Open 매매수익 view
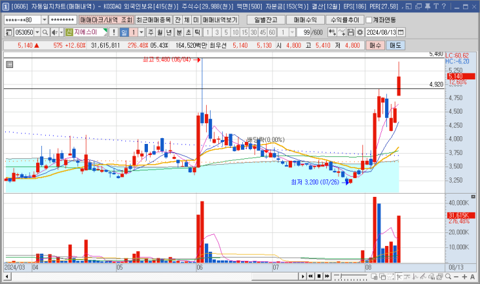The image size is (480, 284). click(x=305, y=20)
